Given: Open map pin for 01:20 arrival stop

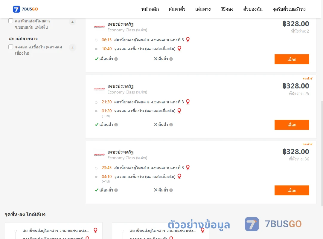Looking at the screenshot, I should click(179, 111).
